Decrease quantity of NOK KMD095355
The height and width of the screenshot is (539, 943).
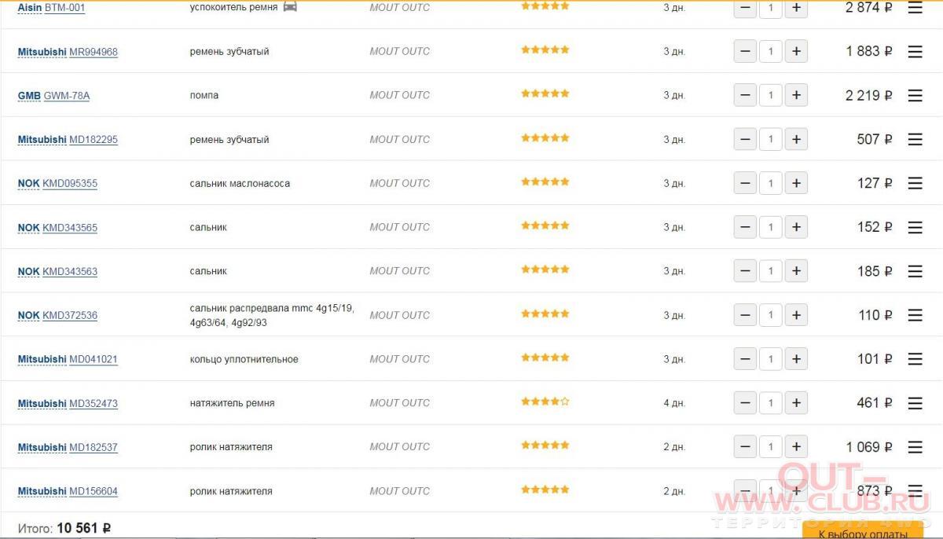tap(745, 183)
